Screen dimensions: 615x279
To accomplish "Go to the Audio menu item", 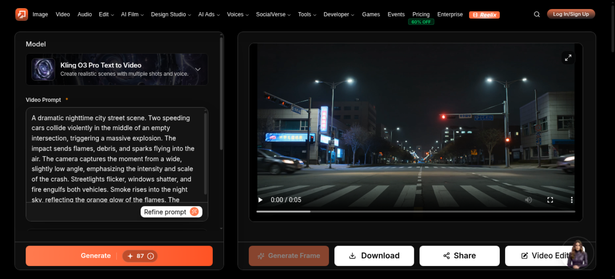I will pyautogui.click(x=85, y=14).
